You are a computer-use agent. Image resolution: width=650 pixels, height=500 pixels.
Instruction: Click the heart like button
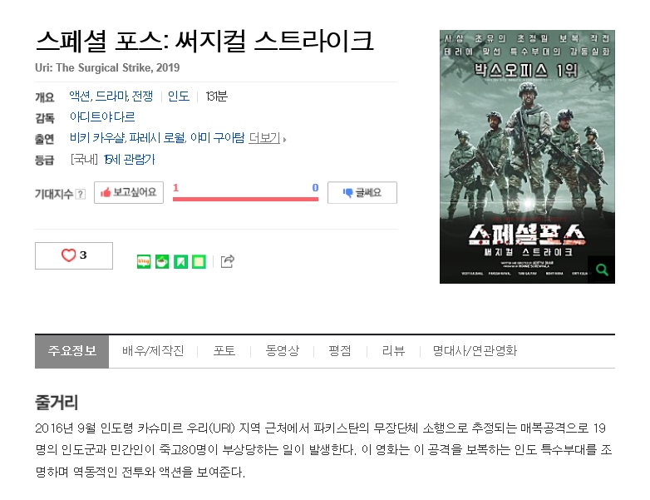[74, 255]
